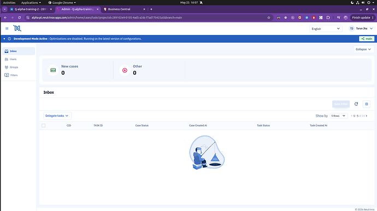View site information icon in address bar
Screen dimensions: 377x211
click(x=28, y=17)
